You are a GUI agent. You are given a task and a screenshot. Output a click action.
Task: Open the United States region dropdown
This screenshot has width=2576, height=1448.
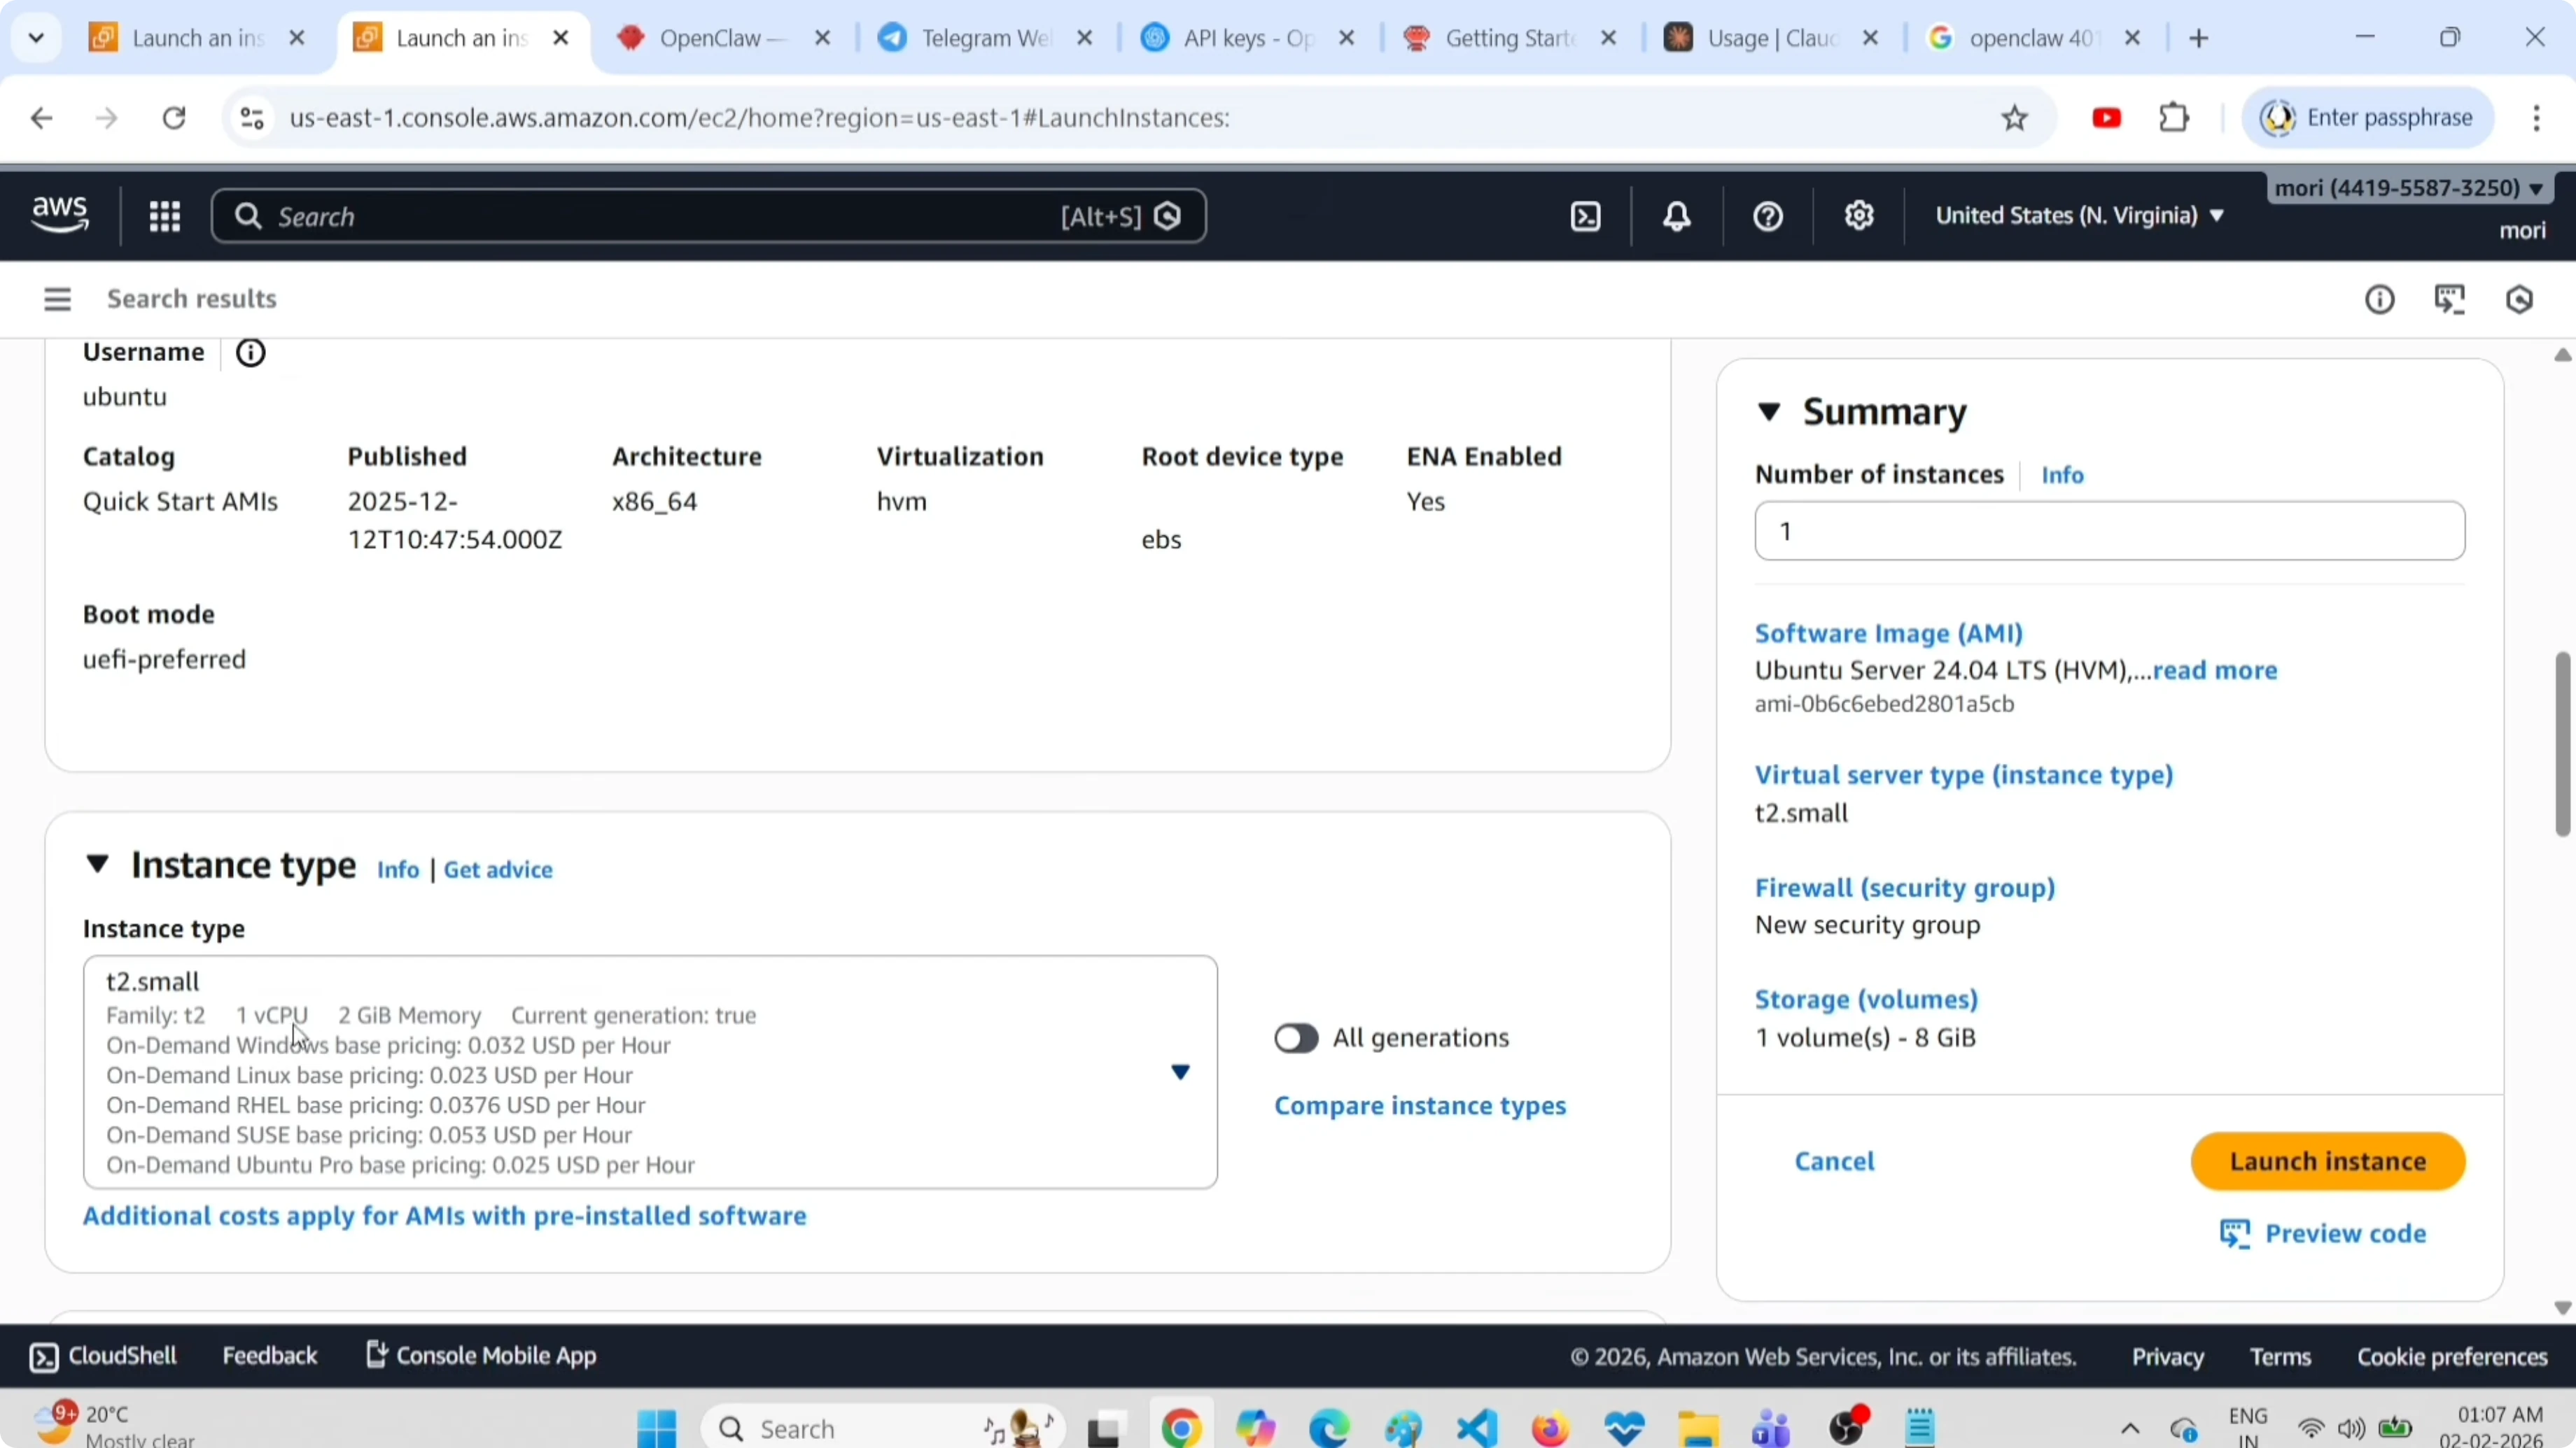pyautogui.click(x=2080, y=215)
